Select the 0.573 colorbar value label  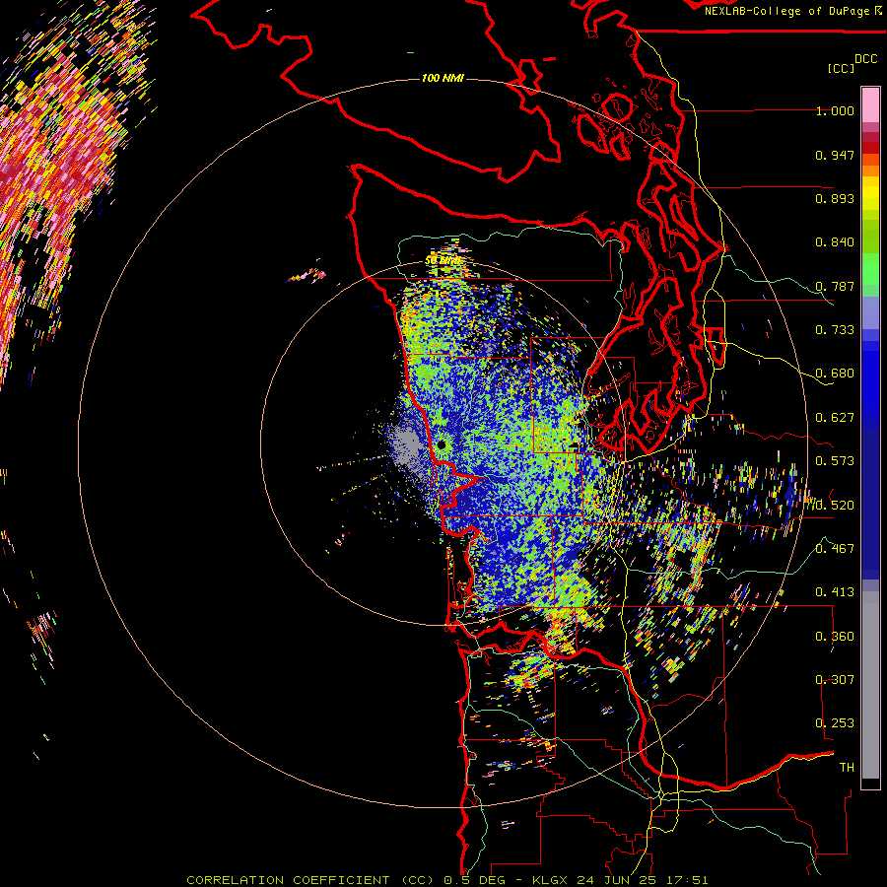click(835, 461)
